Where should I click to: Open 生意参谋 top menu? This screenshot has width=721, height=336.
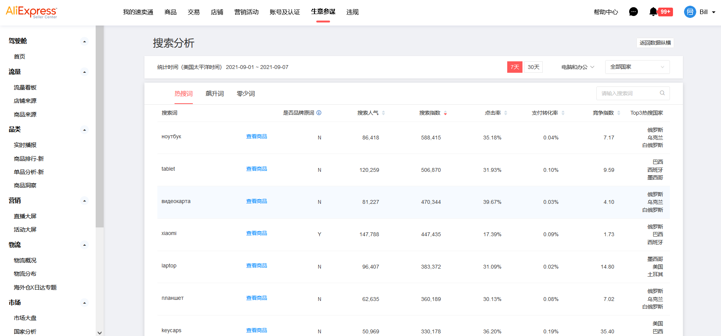[x=323, y=12]
